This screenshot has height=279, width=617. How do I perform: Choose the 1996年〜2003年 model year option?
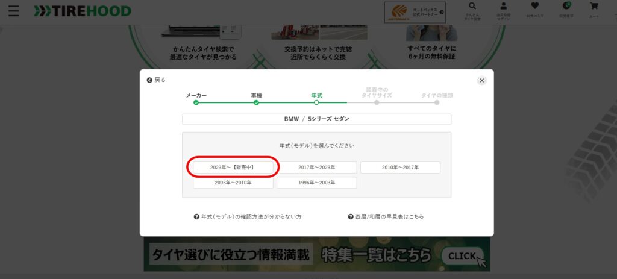tap(316, 183)
